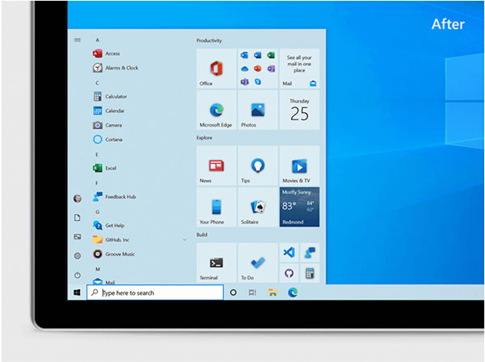Image resolution: width=485 pixels, height=362 pixels.
Task: Open the Get Help app
Action: 109,226
